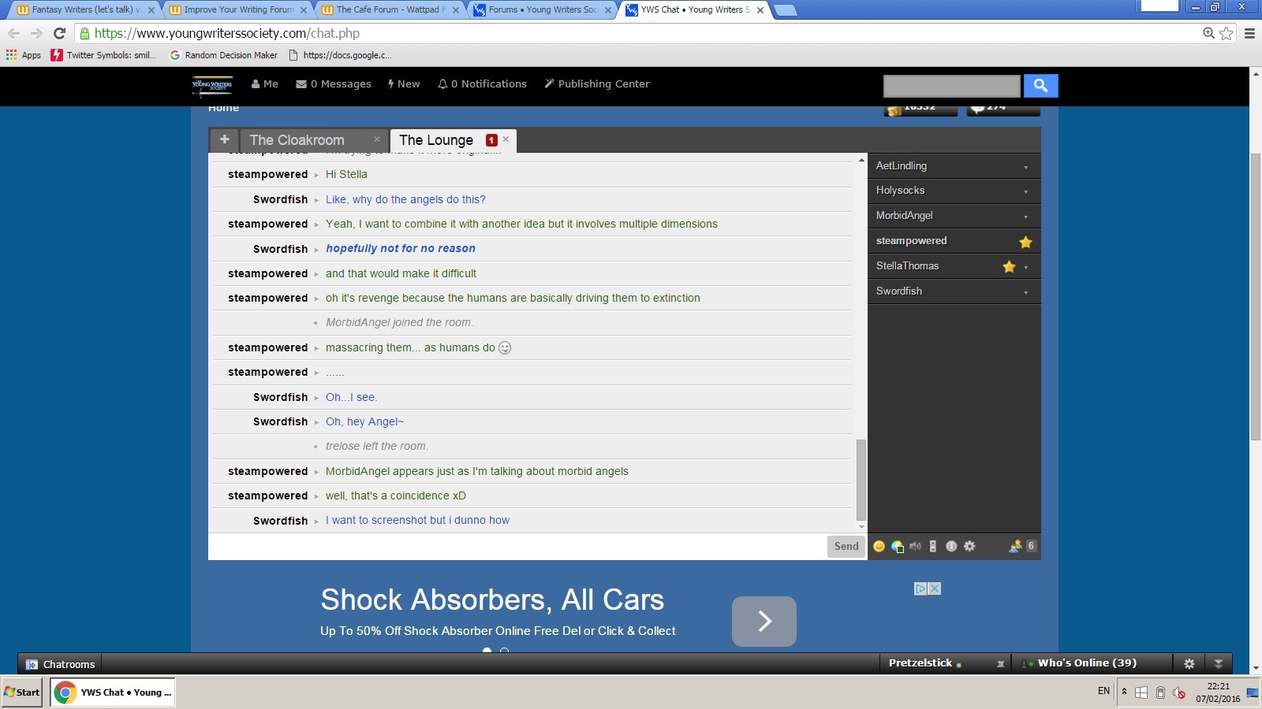Viewport: 1262px width, 709px height.
Task: Click the blue search magnifier button
Action: pyautogui.click(x=1040, y=85)
